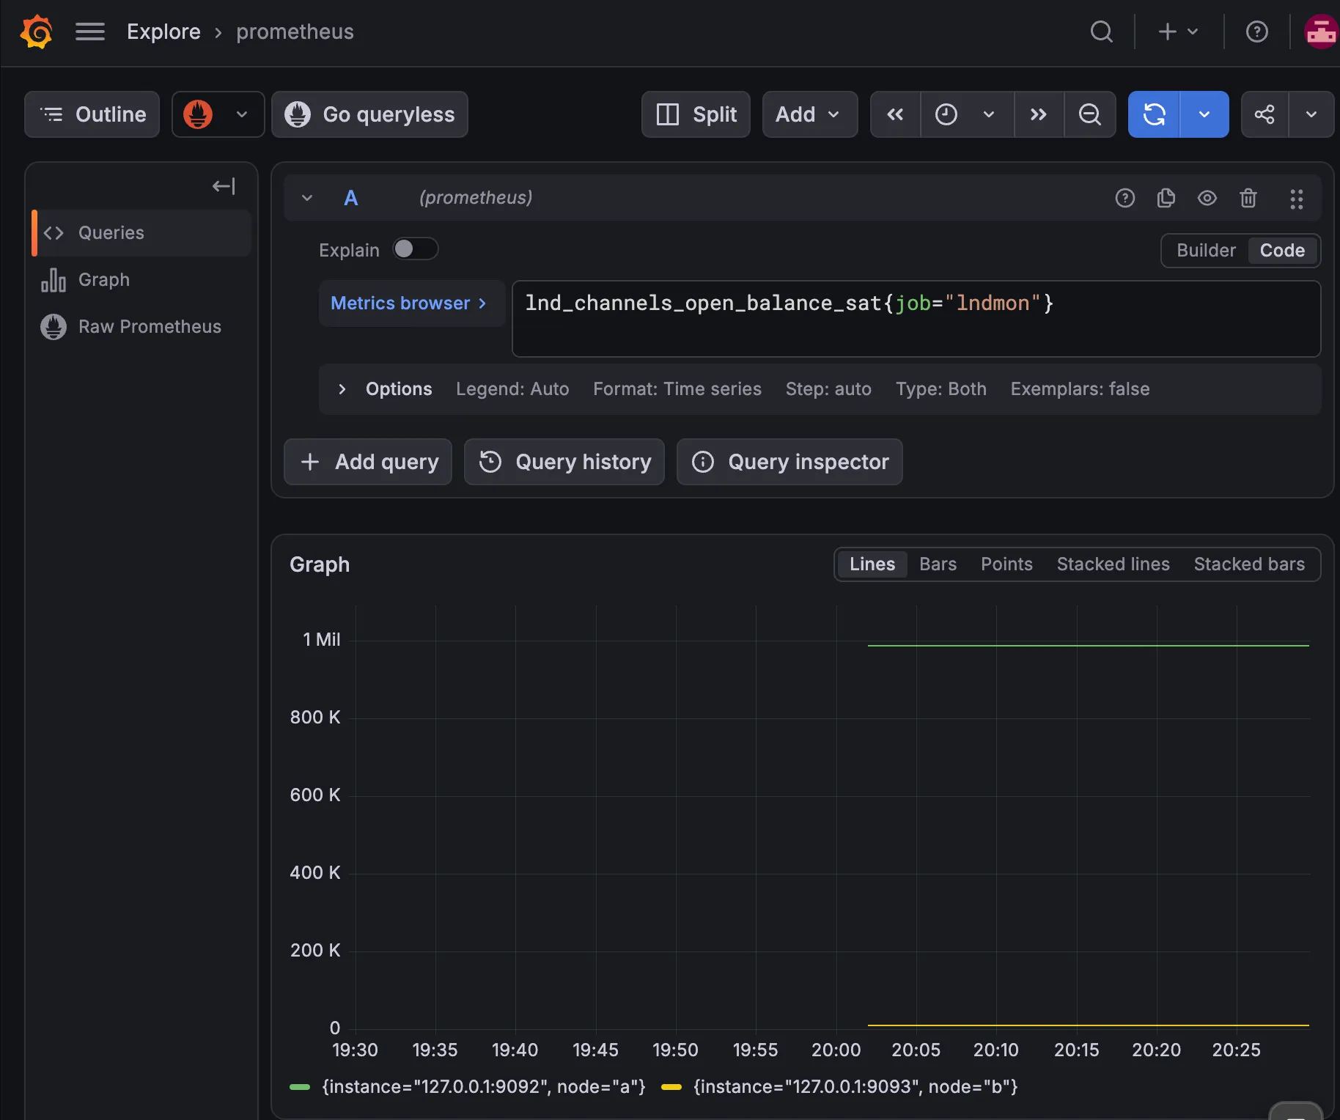This screenshot has height=1120, width=1340.
Task: Select Graph in the outline
Action: (142, 280)
